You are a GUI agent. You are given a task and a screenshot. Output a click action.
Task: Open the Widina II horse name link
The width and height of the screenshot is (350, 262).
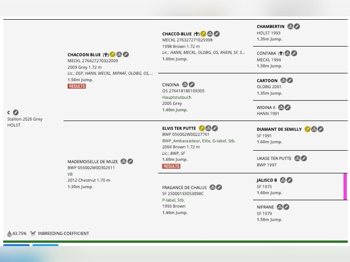click(266, 107)
